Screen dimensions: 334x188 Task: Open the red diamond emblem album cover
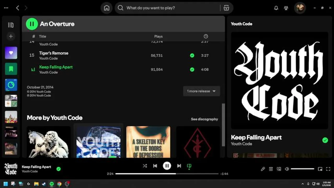pos(198,142)
